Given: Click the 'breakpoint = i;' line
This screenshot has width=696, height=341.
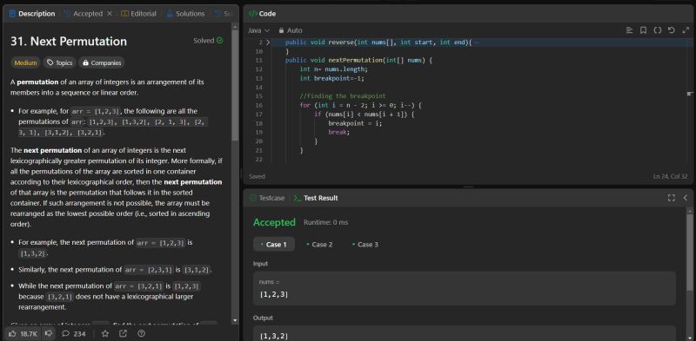Looking at the screenshot, I should point(355,123).
